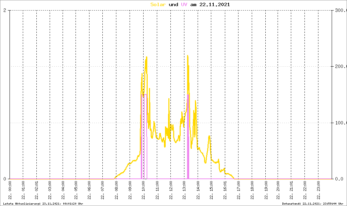Click the time label '22. 06:00'

pyautogui.click(x=89, y=190)
